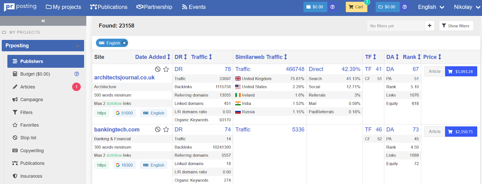Click the Russia flag icon
The height and width of the screenshot is (184, 482).
point(238,112)
